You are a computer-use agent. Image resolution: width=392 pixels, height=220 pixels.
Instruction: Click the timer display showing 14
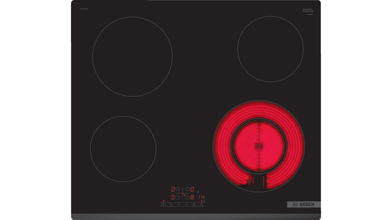point(202,197)
